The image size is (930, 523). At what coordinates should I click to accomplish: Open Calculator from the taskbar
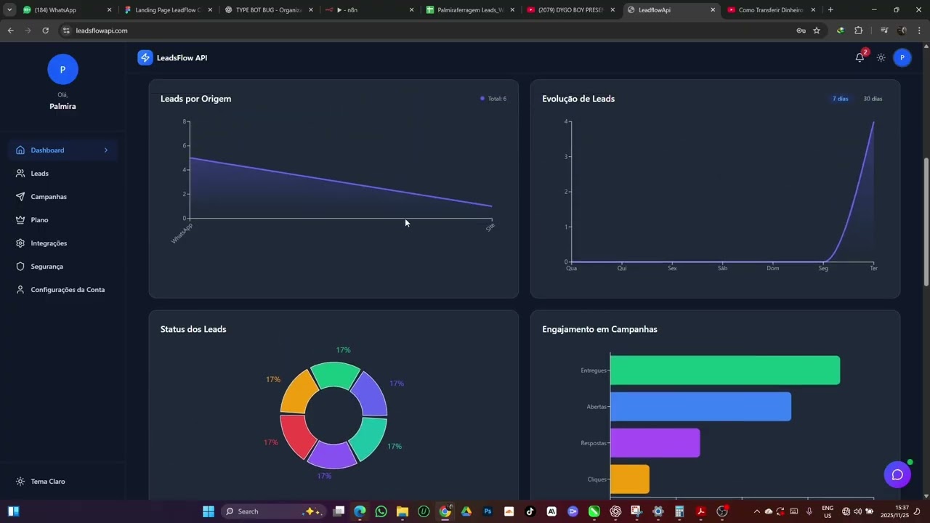coord(679,511)
